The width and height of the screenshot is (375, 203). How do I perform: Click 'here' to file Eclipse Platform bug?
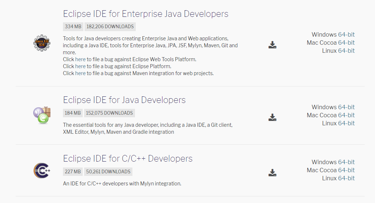point(80,66)
